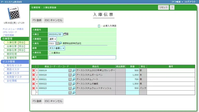Open 商品マスタ menu item
The width and height of the screenshot is (199, 112).
pos(16,69)
